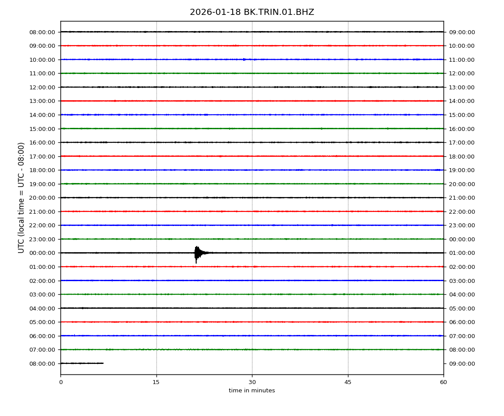Click the 45 tick label on the X-axis

[x=348, y=382]
